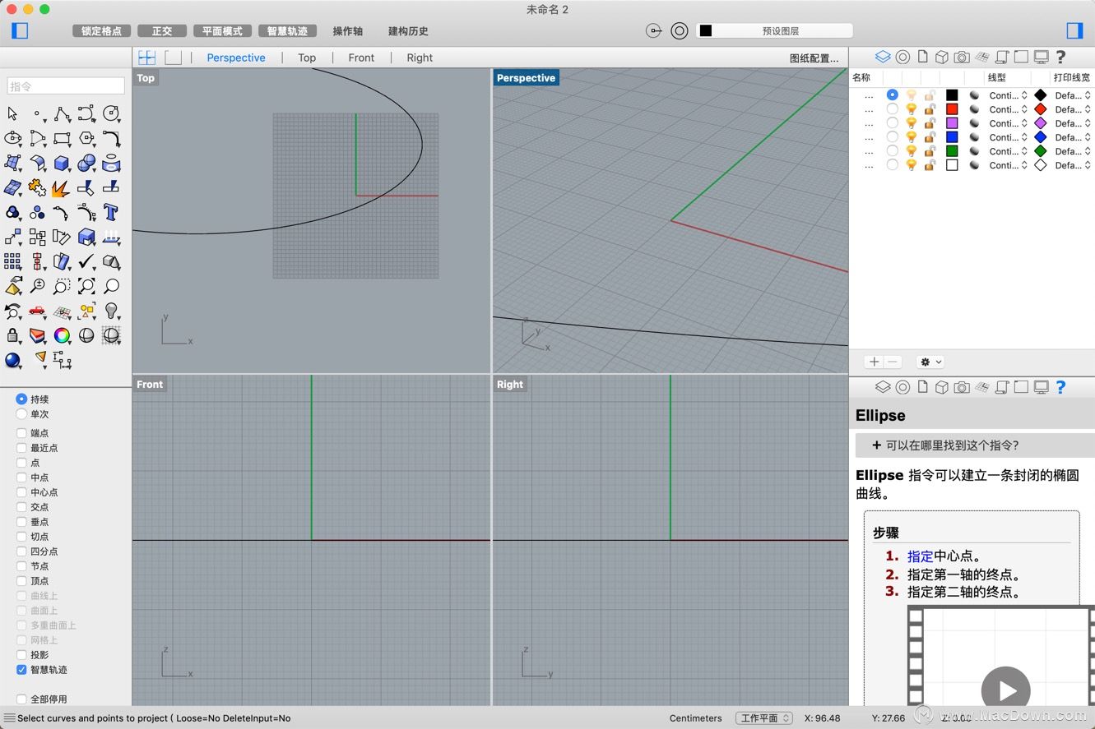The height and width of the screenshot is (729, 1095).
Task: Toggle the right sidebar panel icon
Action: tap(1074, 30)
